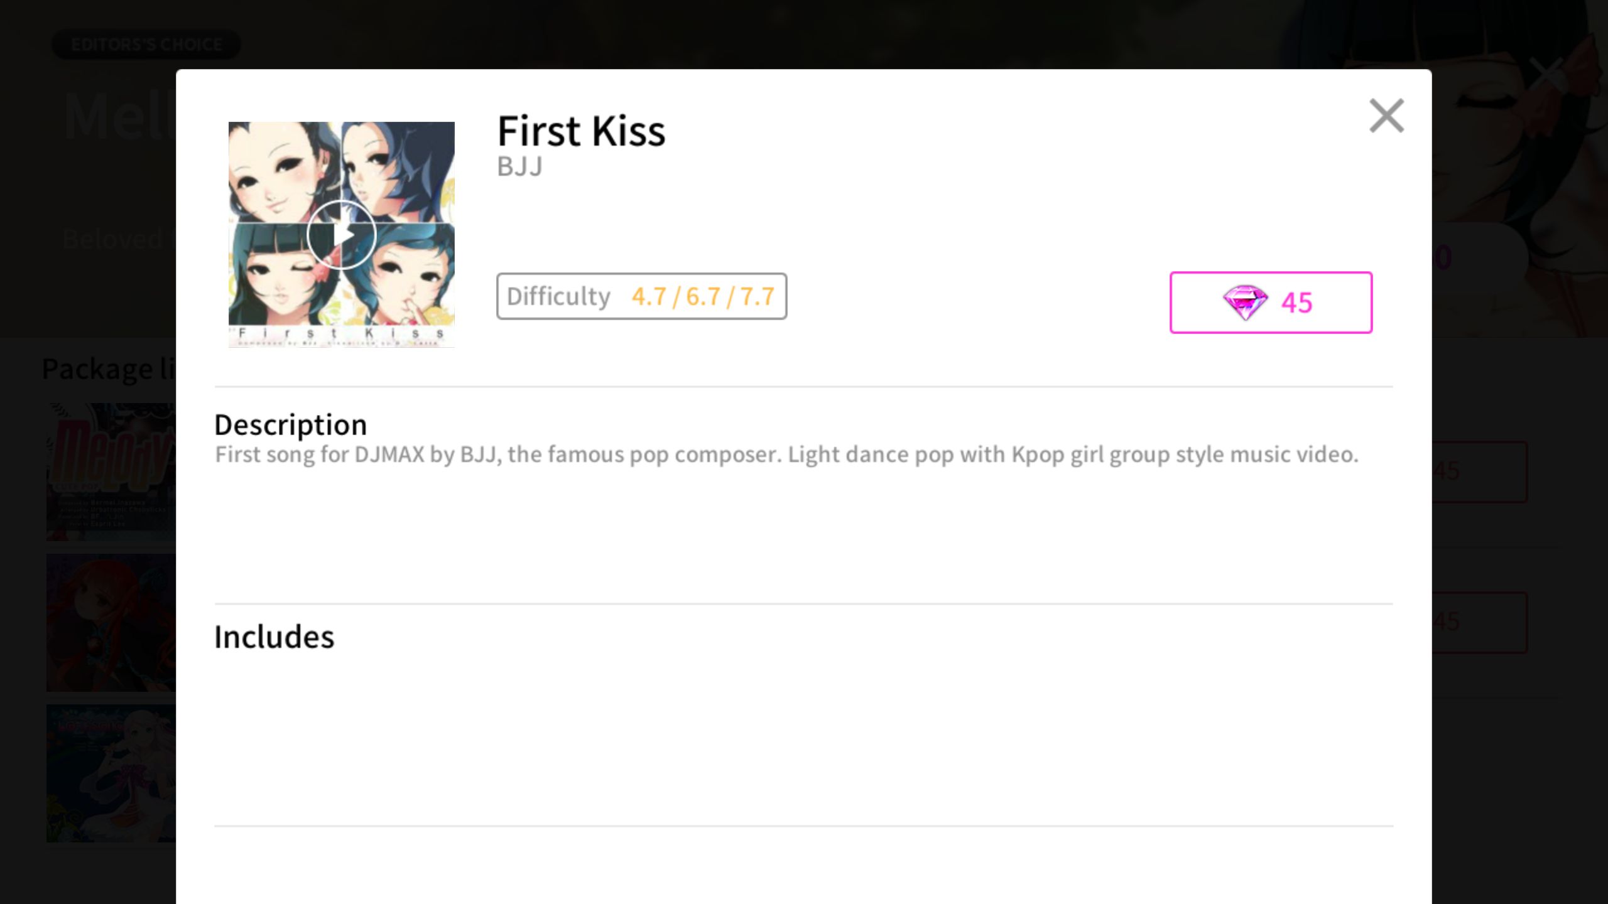Select the Difficulty 4.7 / 6.7 / 7.7 box

coord(641,296)
